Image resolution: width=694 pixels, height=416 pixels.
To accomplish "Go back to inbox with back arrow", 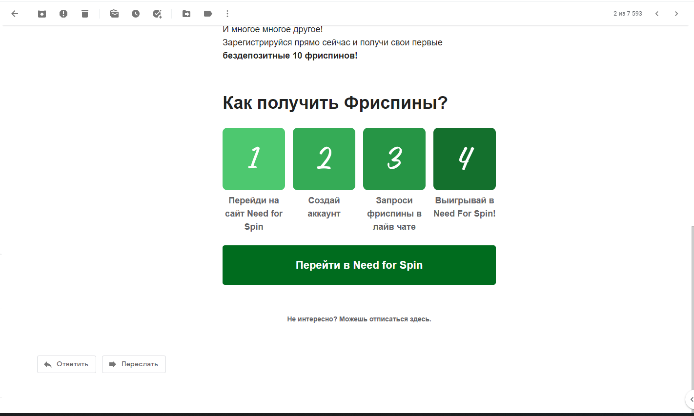I will (x=15, y=14).
